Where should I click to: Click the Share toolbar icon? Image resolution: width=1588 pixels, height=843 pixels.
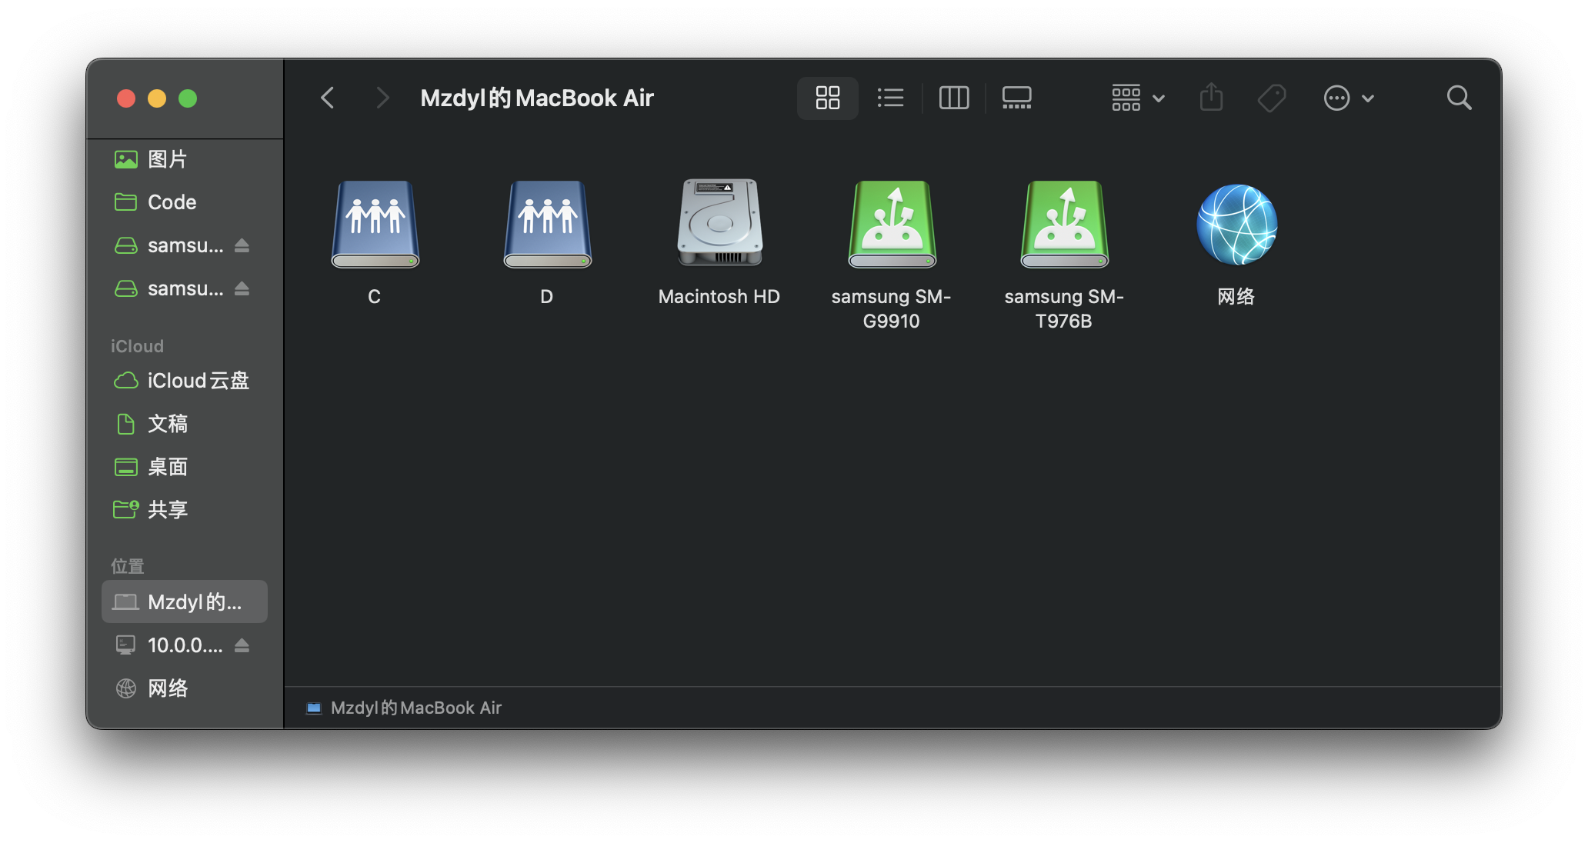(x=1211, y=98)
